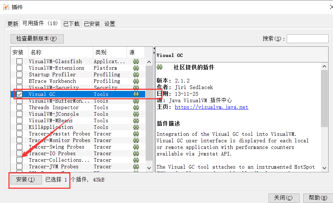333x203 pixels.
Task: Click the description panel scrollbar thumb
Action: (x=324, y=99)
